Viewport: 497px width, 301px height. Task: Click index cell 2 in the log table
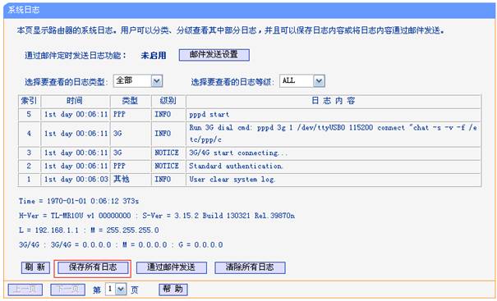[x=29, y=166]
